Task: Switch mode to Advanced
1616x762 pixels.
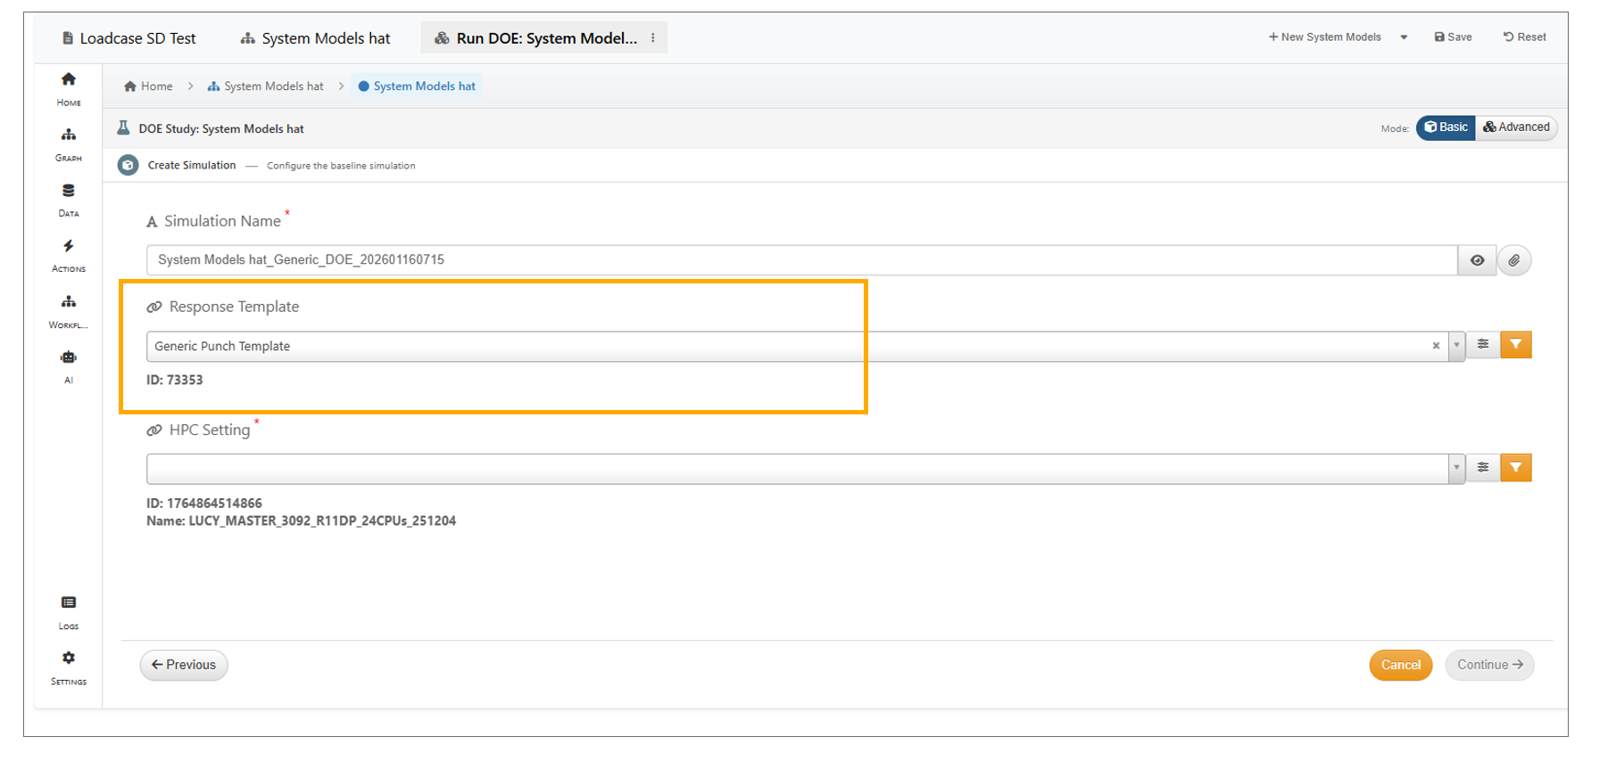Action: (1516, 127)
